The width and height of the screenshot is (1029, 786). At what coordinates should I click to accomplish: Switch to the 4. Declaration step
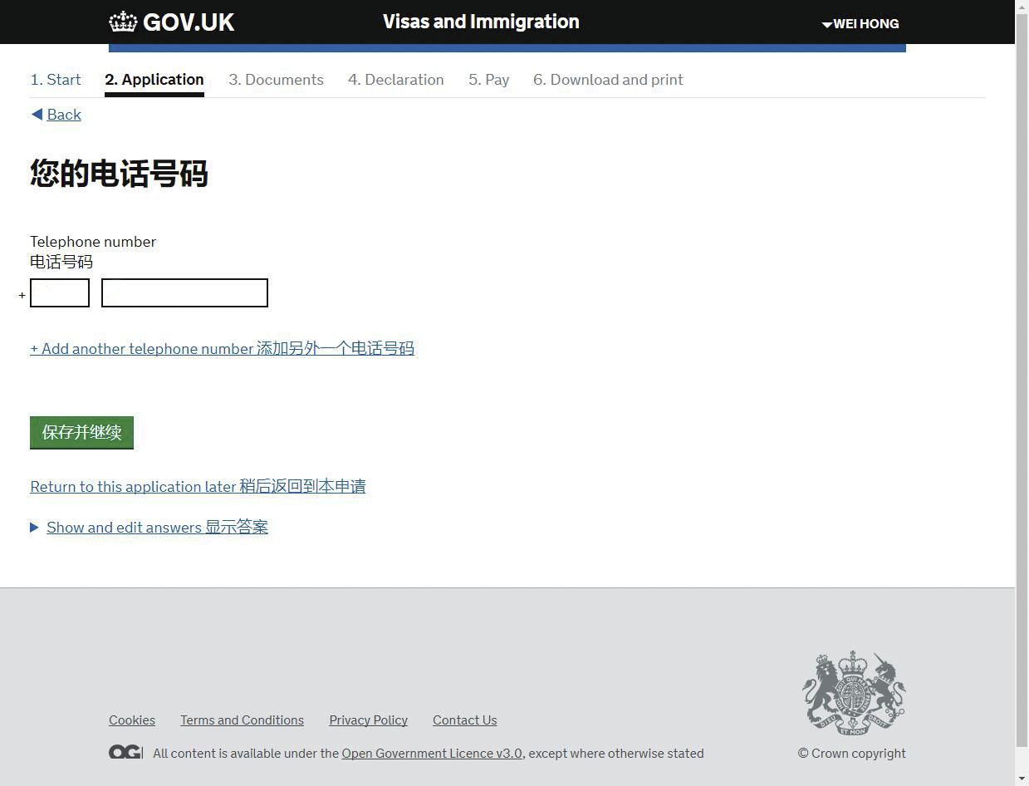coord(395,80)
